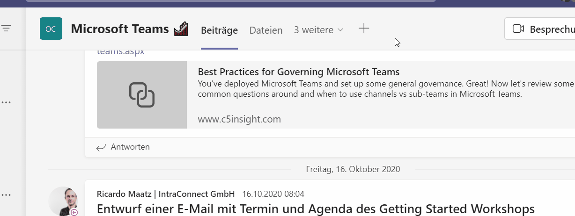
Task: Click timestamp 16.10.2020 08:04
Action: (273, 194)
